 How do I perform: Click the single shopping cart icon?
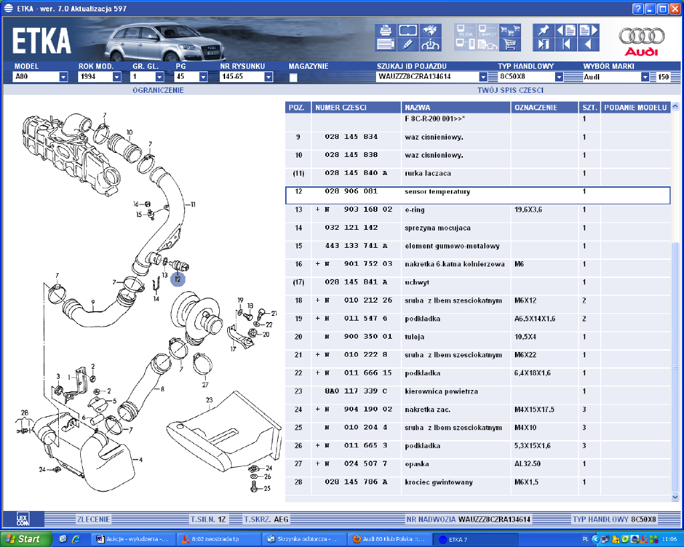pyautogui.click(x=510, y=44)
